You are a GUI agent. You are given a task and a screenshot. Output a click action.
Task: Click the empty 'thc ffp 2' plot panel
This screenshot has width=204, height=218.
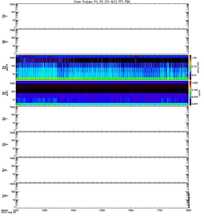click(102, 196)
